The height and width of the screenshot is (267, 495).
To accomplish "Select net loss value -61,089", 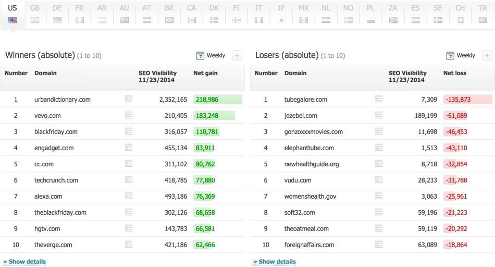I will 456,116.
